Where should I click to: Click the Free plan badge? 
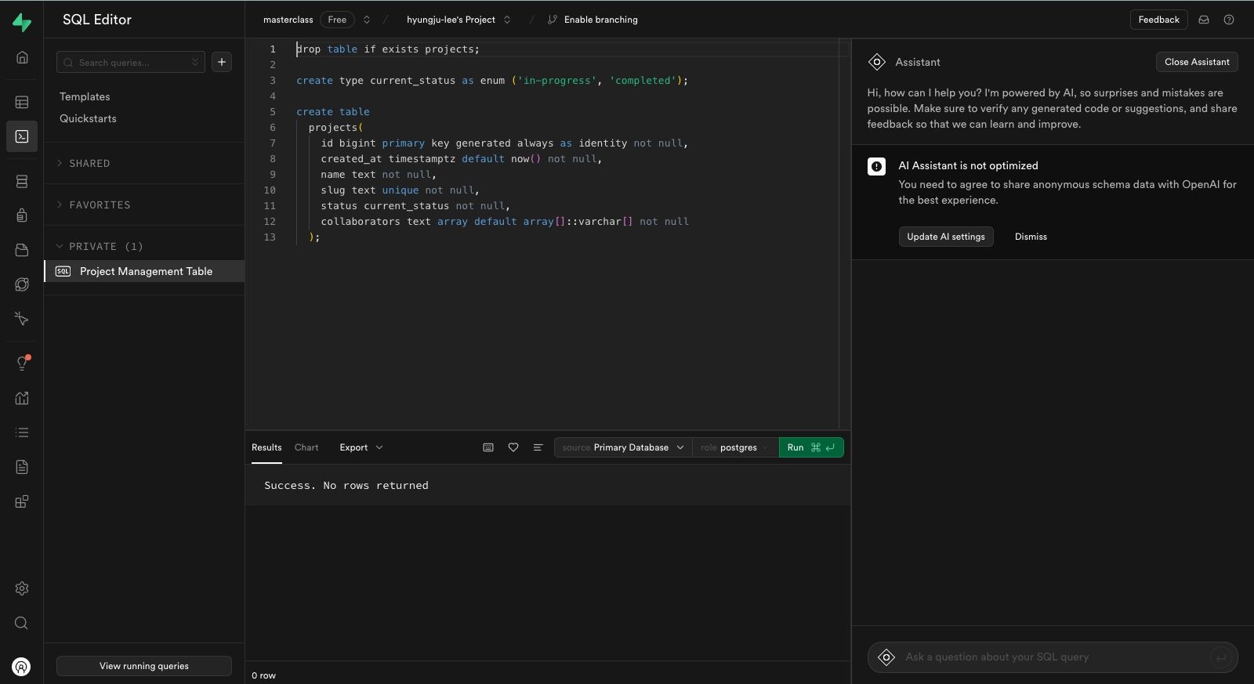click(x=337, y=20)
